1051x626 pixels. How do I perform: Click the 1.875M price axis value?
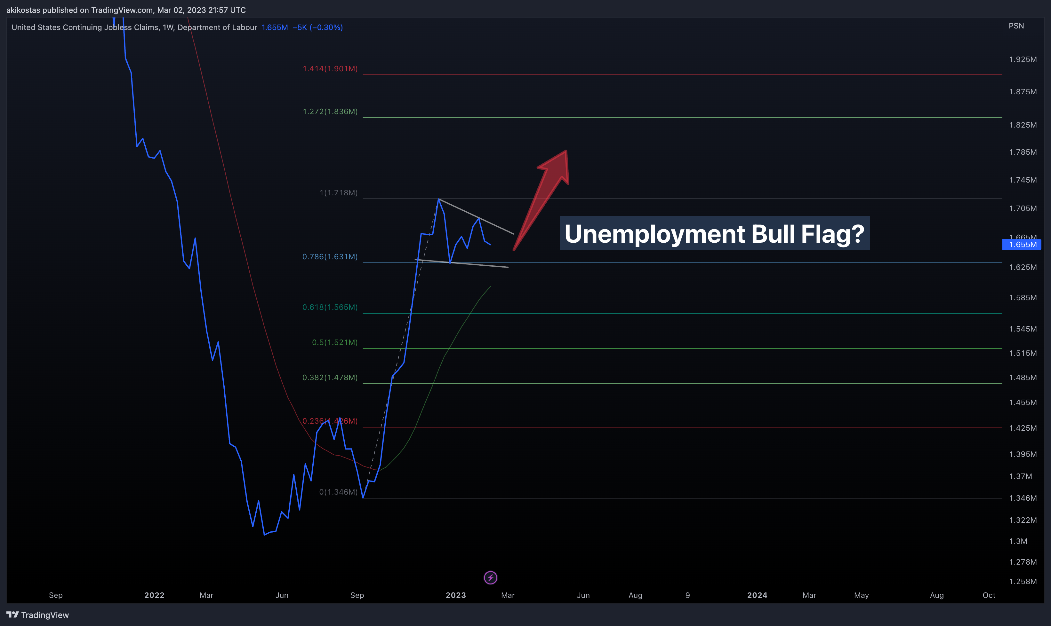[1023, 91]
